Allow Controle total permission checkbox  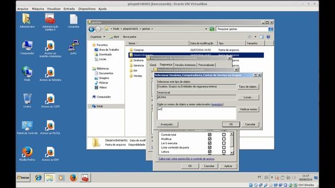209,135
